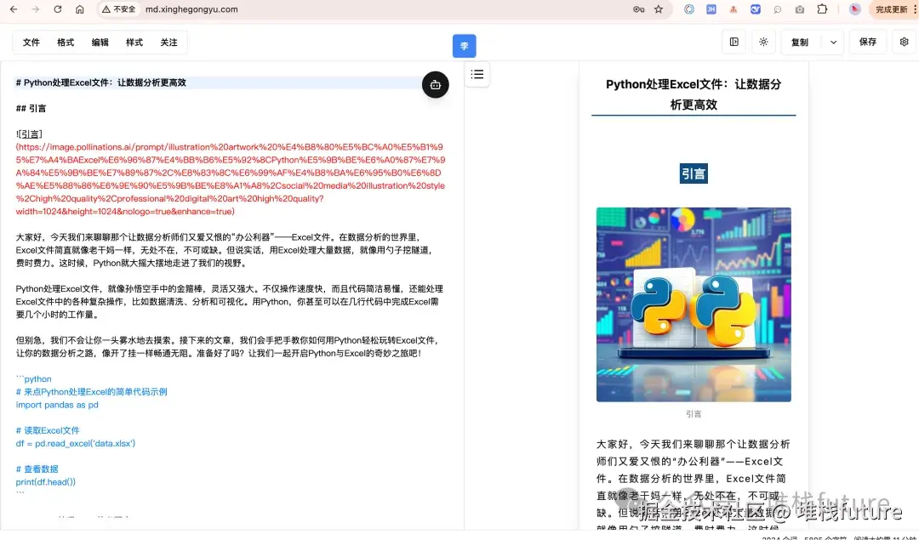This screenshot has height=540, width=919.
Task: Click the 复制 copy button
Action: point(800,43)
